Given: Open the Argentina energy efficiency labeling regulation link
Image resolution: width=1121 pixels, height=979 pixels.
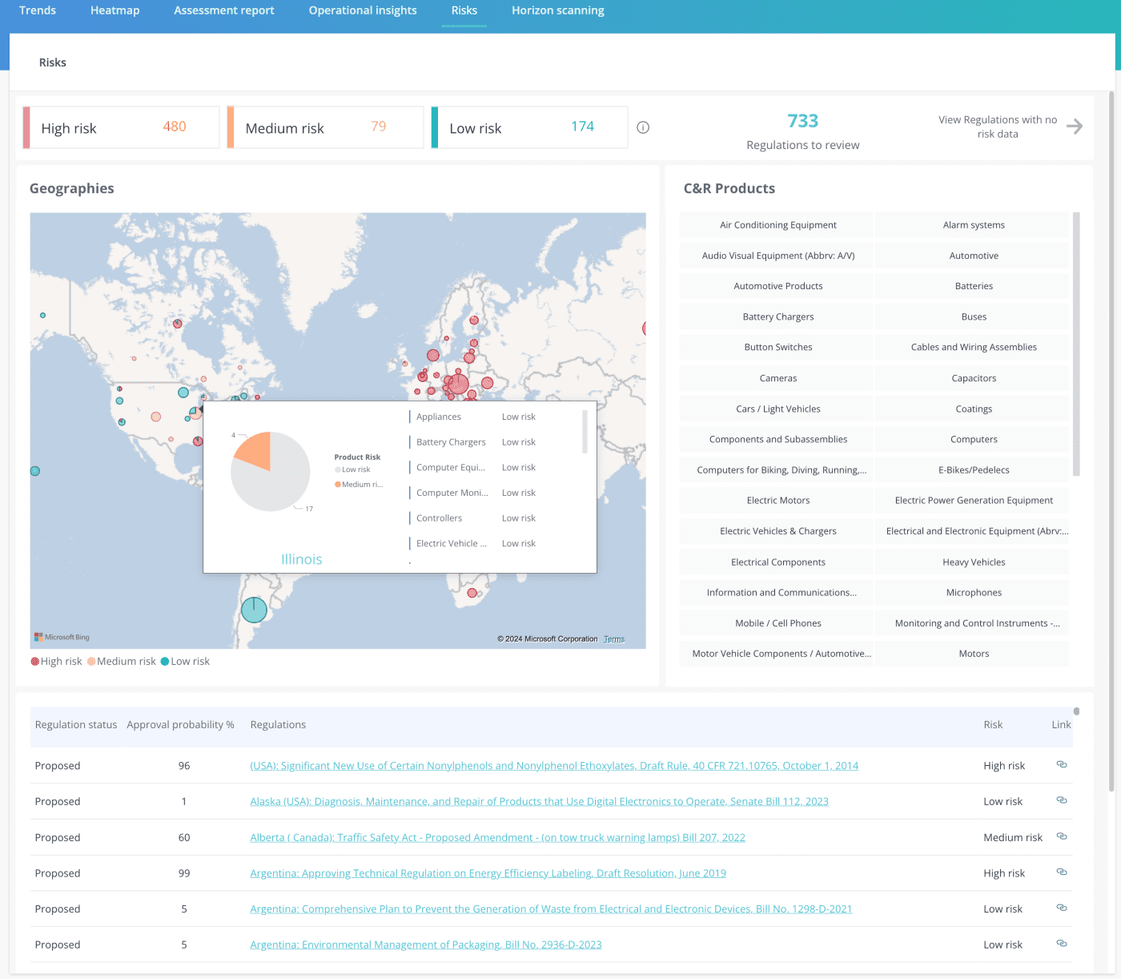Looking at the screenshot, I should tap(488, 872).
